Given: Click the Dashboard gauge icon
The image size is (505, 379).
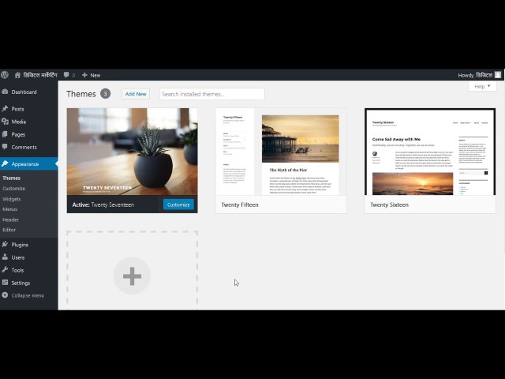Looking at the screenshot, I should click(5, 92).
